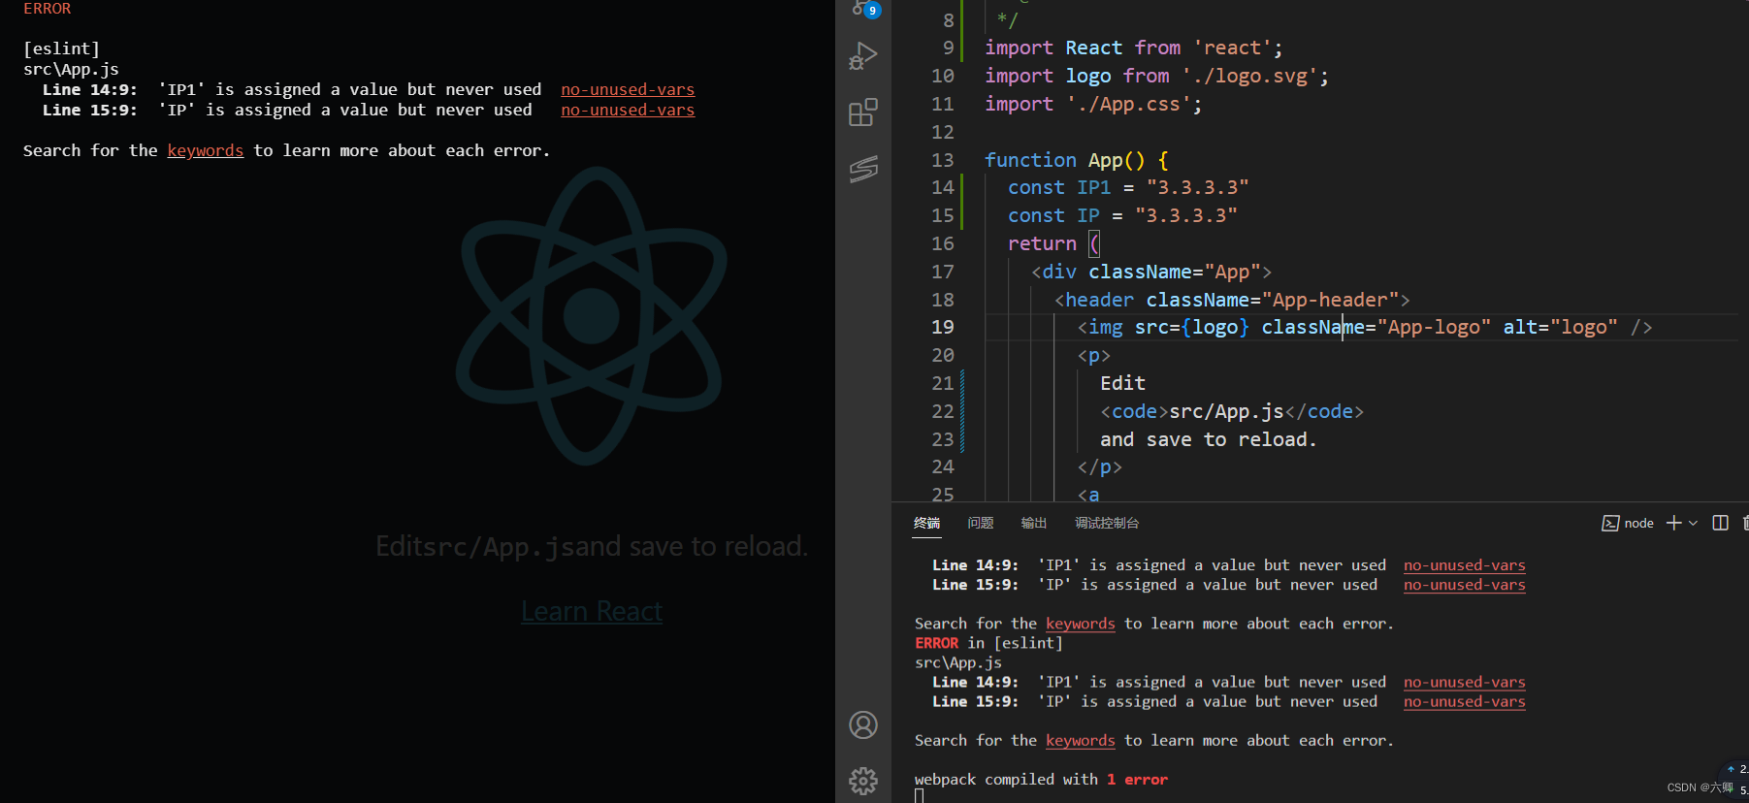This screenshot has width=1749, height=803.
Task: Click the Learn React link on the page
Action: coord(592,611)
